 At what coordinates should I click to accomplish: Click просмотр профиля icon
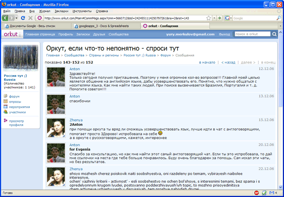click(x=5, y=120)
